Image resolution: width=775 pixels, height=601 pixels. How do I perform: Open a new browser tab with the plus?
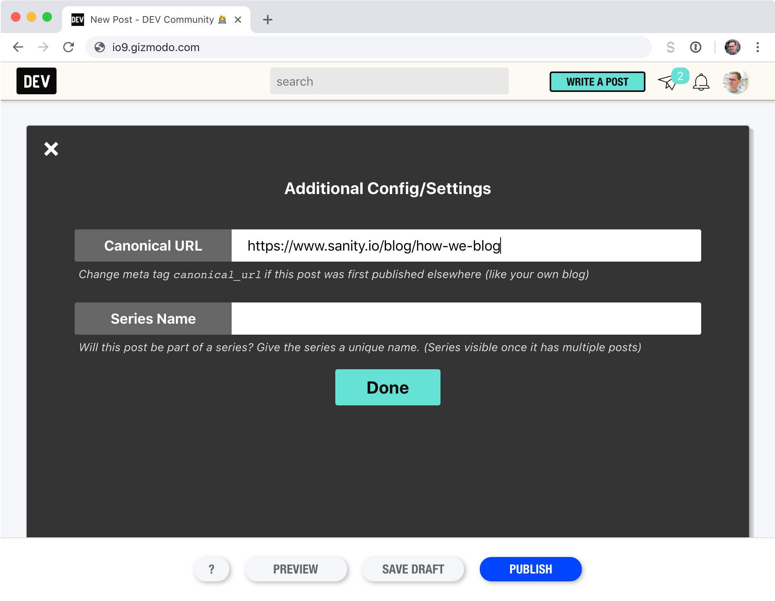[x=268, y=20]
